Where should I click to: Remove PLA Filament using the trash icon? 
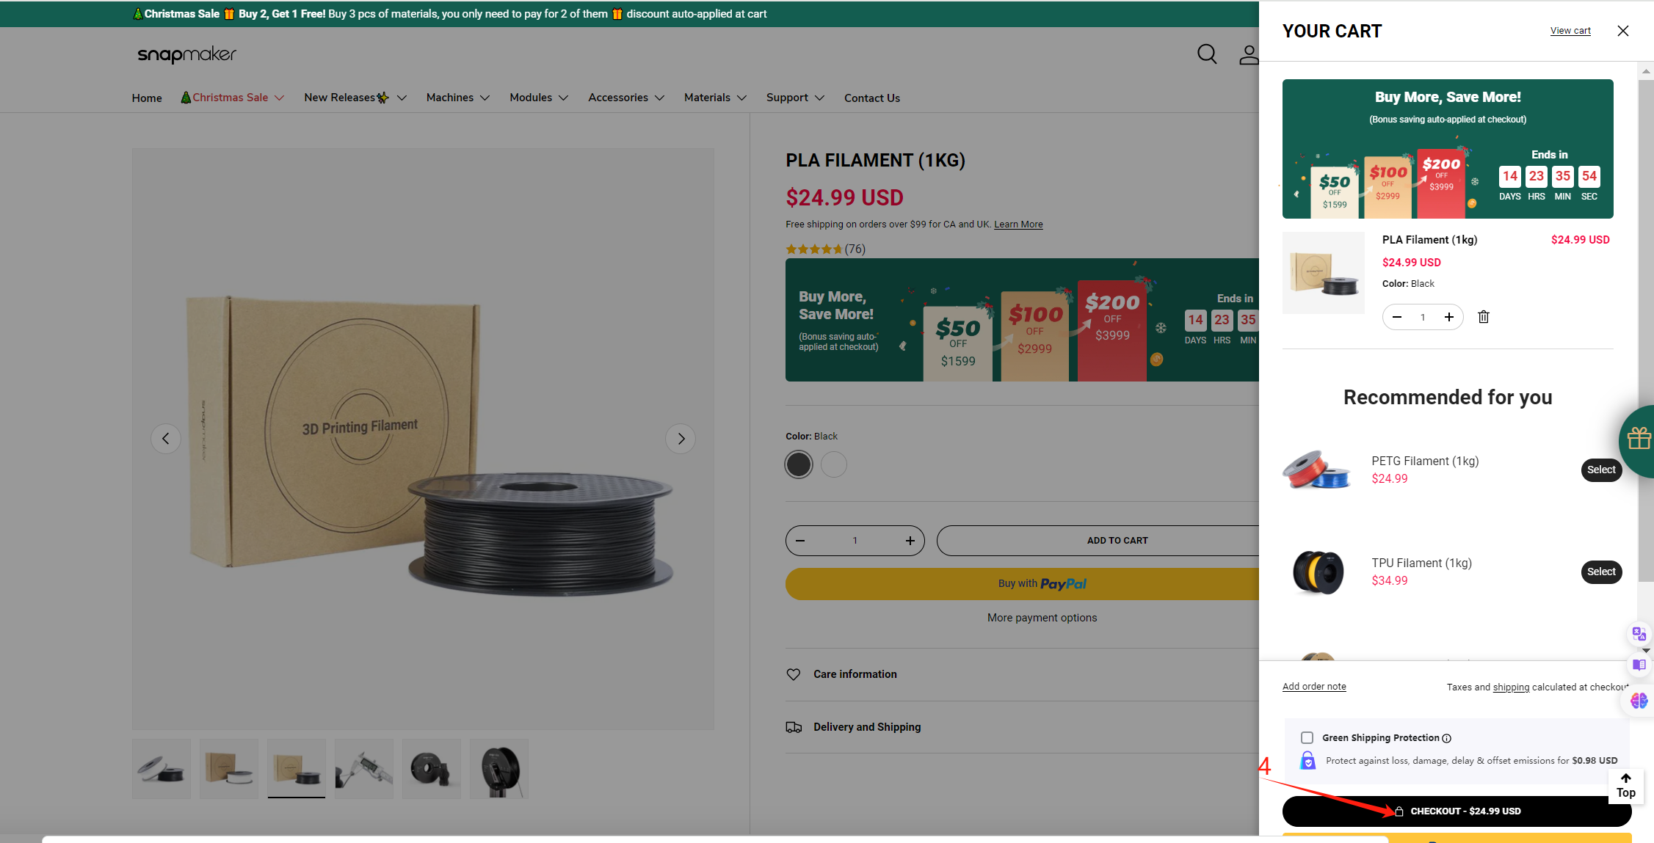tap(1483, 316)
